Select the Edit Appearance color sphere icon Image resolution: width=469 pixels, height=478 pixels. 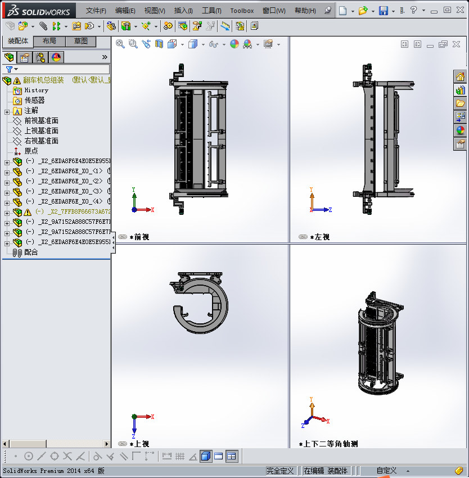(x=234, y=44)
